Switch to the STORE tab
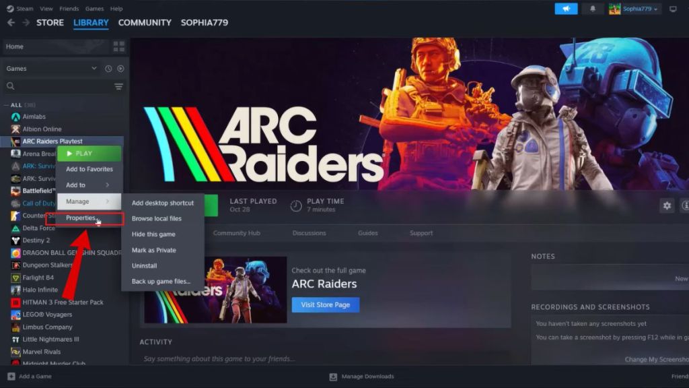689x388 pixels. [x=49, y=22]
